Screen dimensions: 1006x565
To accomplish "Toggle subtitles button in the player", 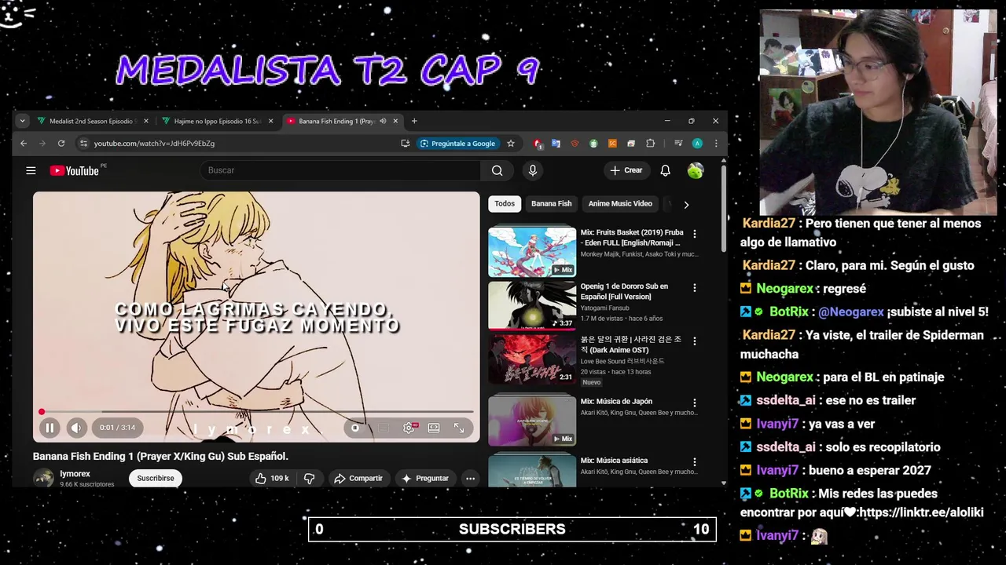I will click(383, 428).
